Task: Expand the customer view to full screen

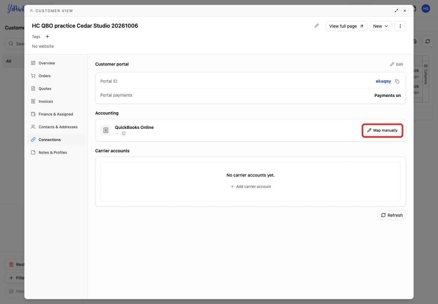Action: point(396,11)
